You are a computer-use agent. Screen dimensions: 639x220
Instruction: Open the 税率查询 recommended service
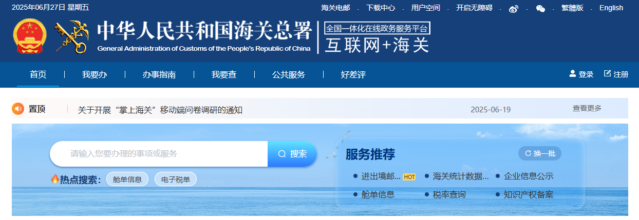point(449,195)
